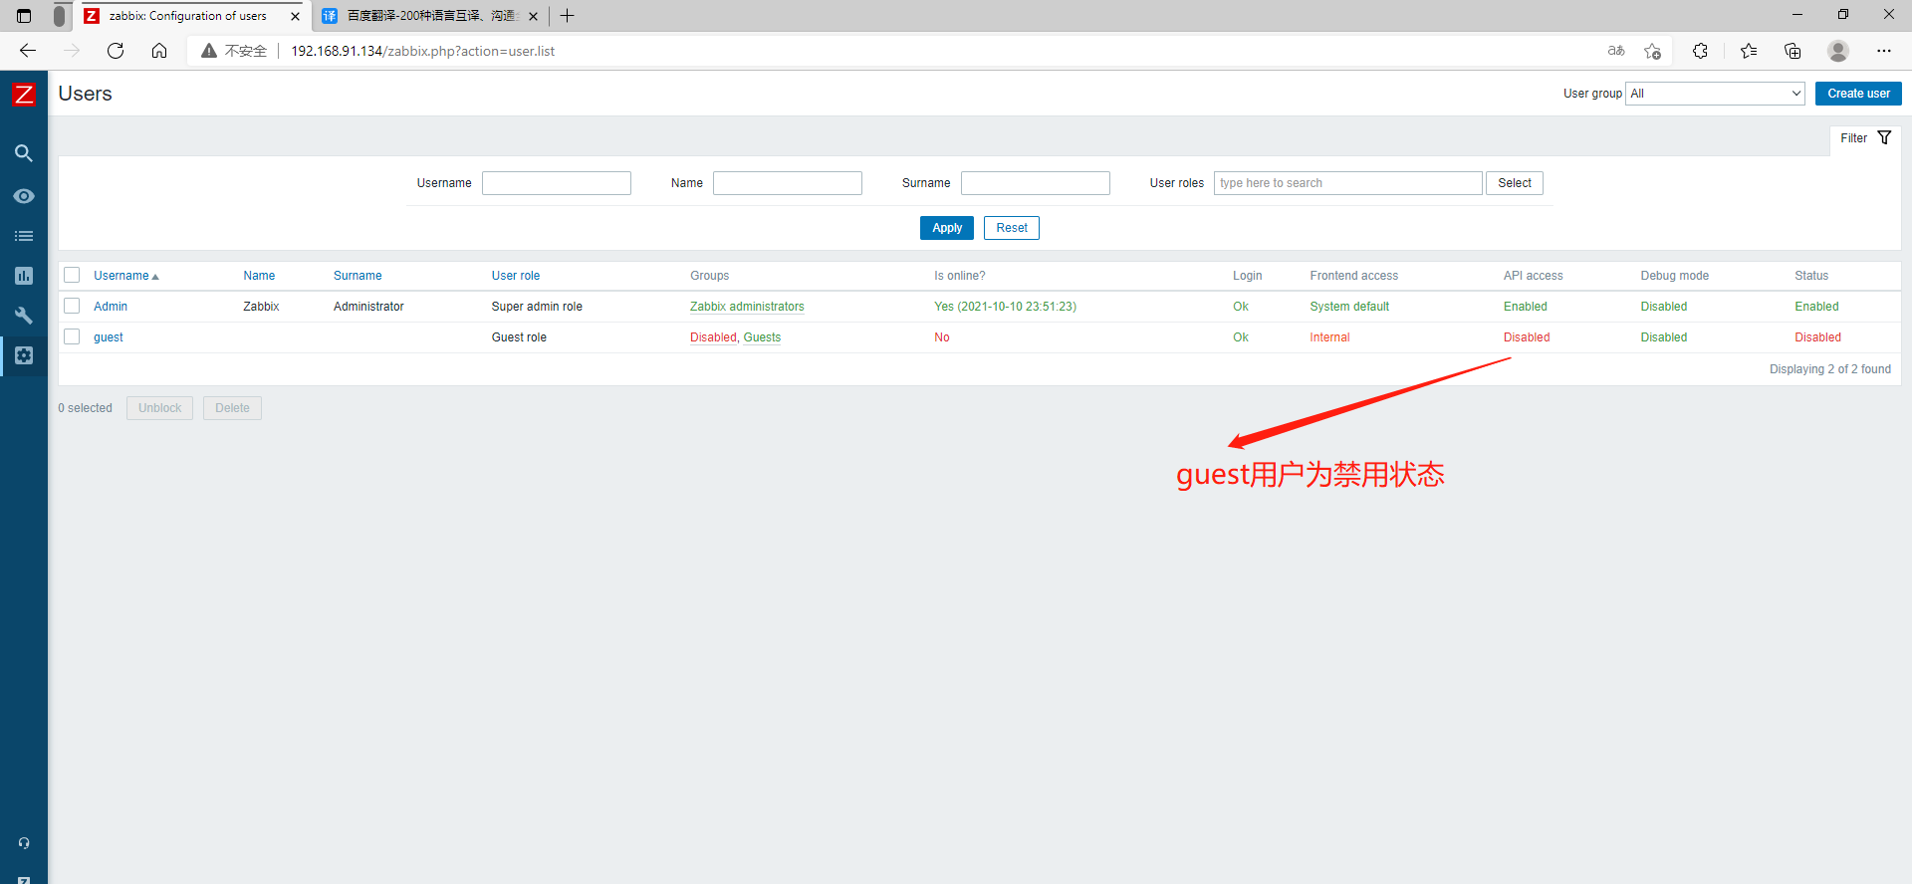Sort the table by Surname column

[x=358, y=276]
